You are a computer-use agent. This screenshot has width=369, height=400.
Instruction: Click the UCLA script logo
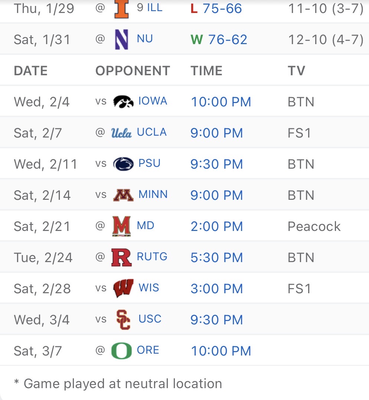121,133
